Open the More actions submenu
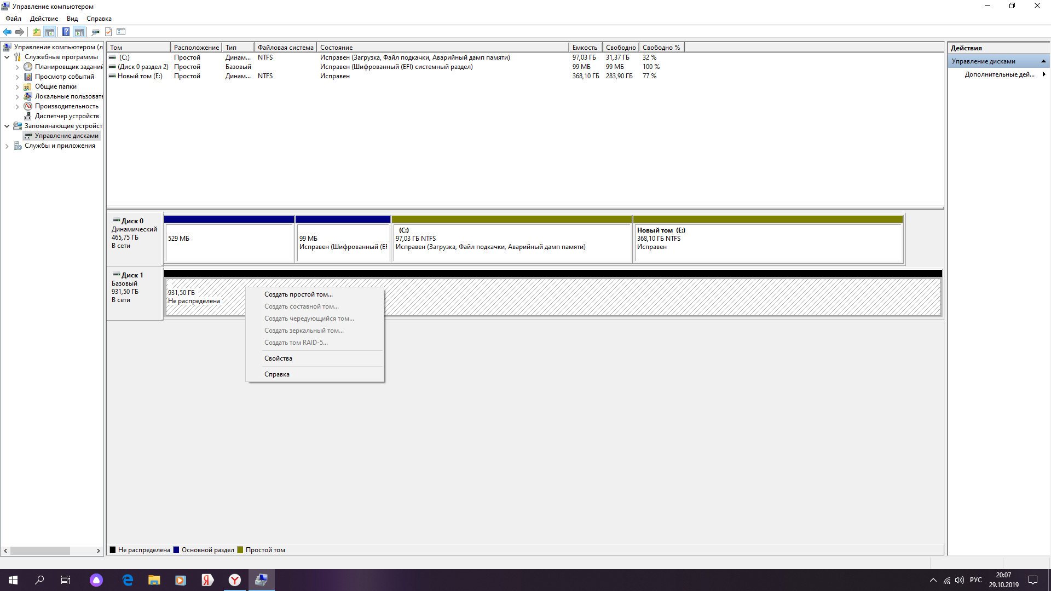This screenshot has height=591, width=1051. click(x=1000, y=74)
